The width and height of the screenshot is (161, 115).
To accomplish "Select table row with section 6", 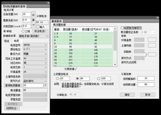I will [x=83, y=43].
